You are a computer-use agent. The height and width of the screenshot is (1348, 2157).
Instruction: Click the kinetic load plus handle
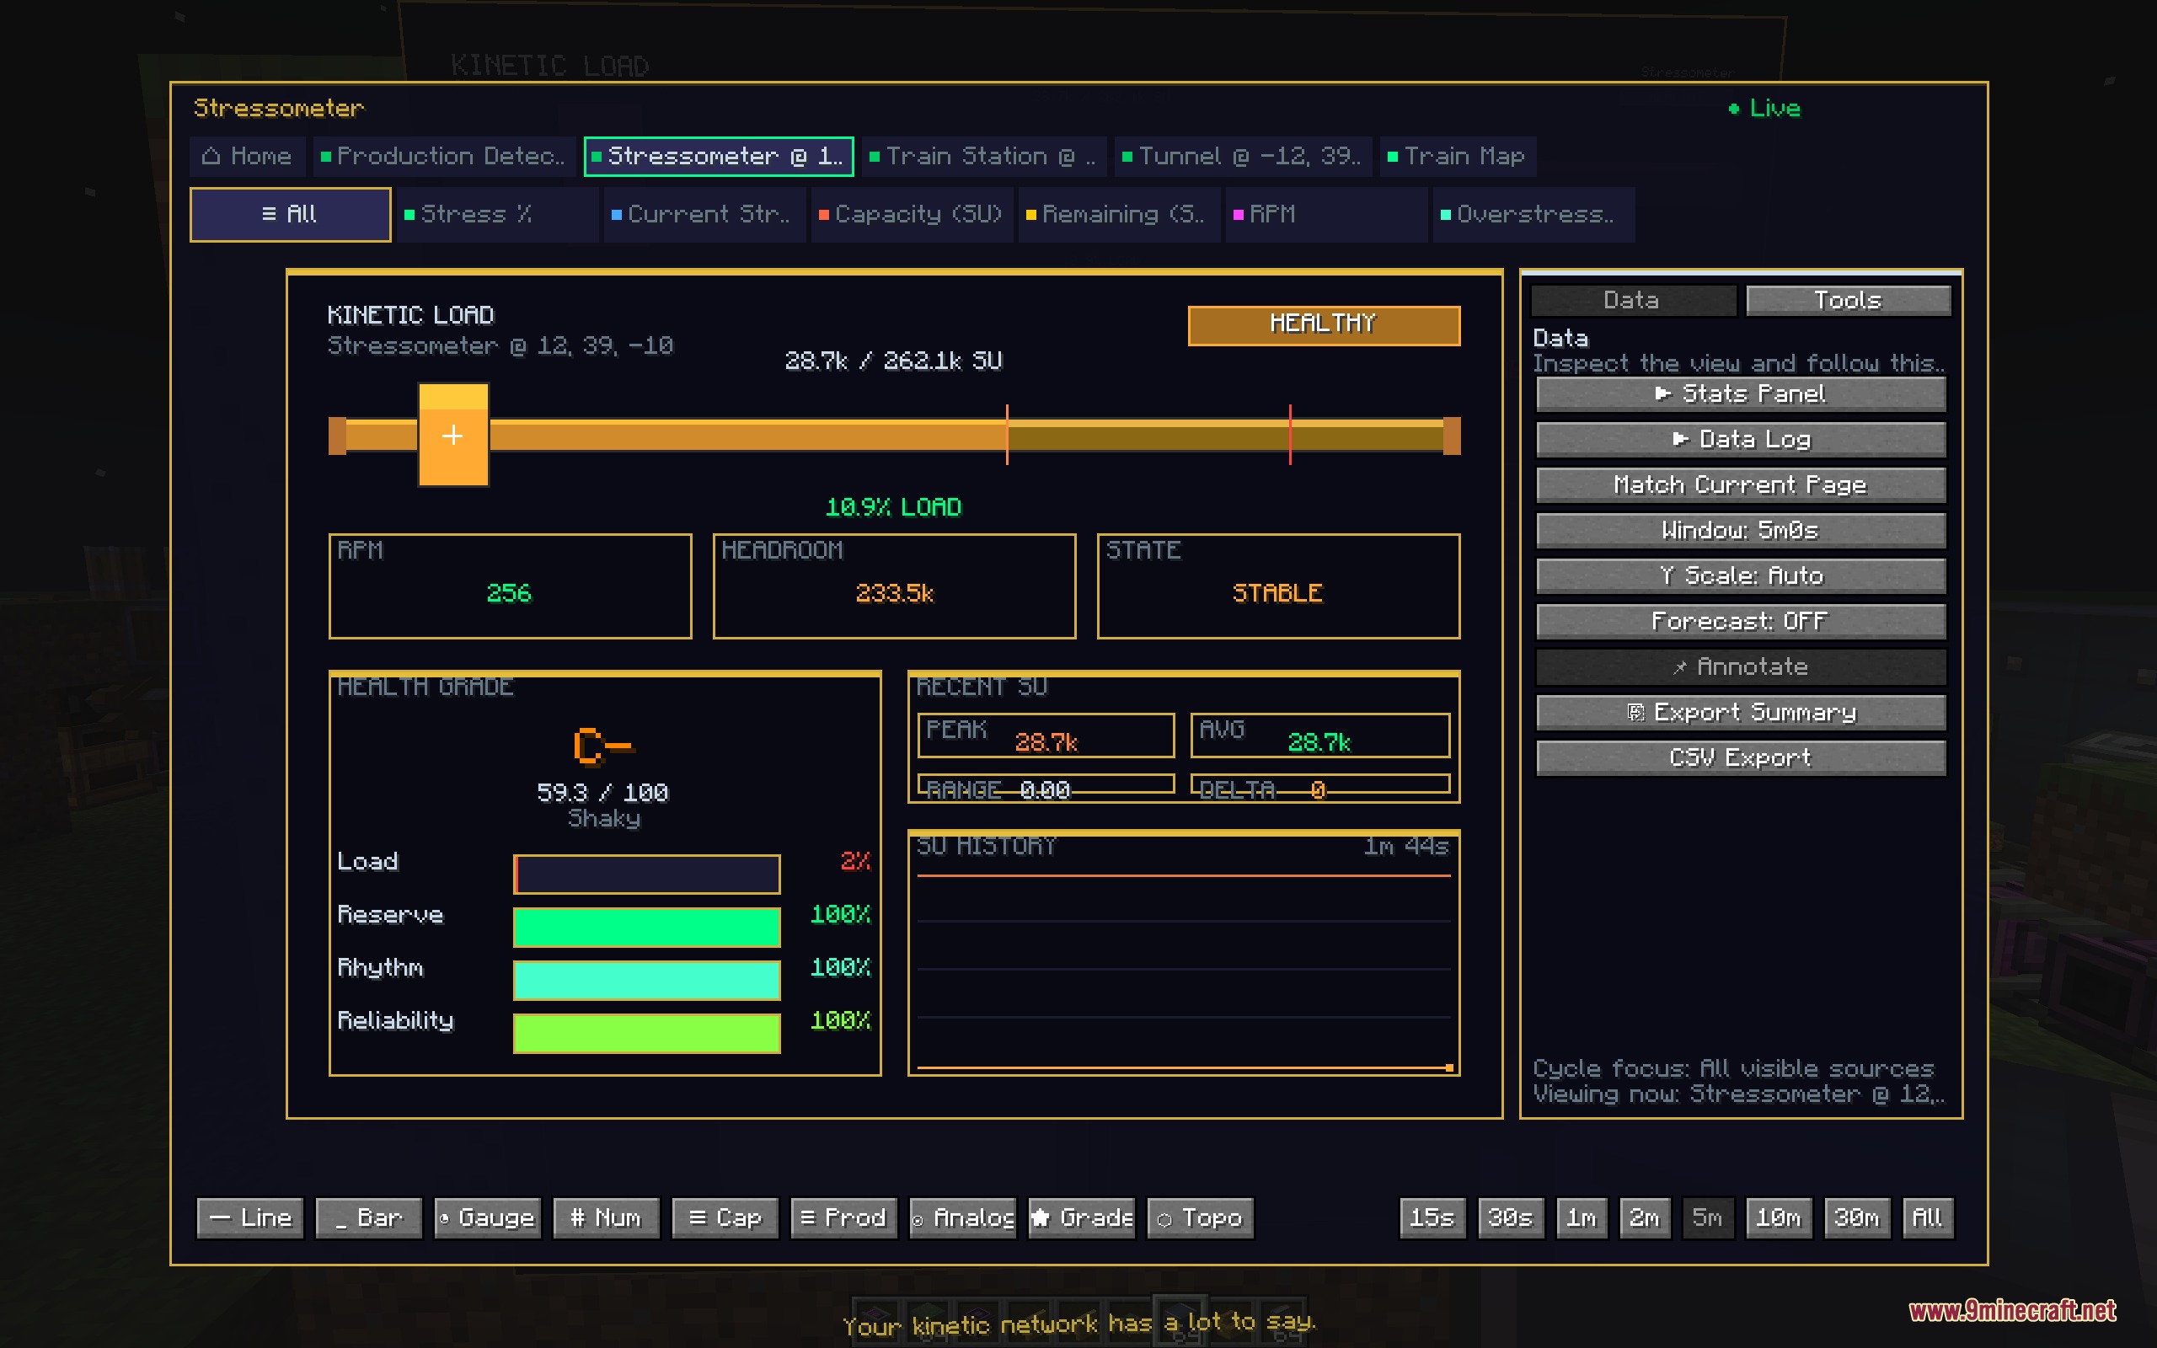452,435
